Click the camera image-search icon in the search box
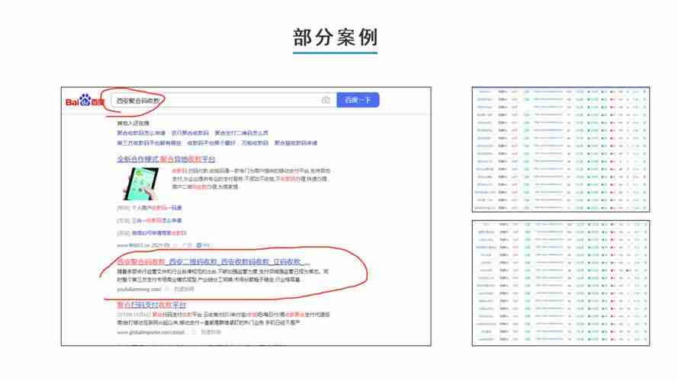 pyautogui.click(x=326, y=101)
